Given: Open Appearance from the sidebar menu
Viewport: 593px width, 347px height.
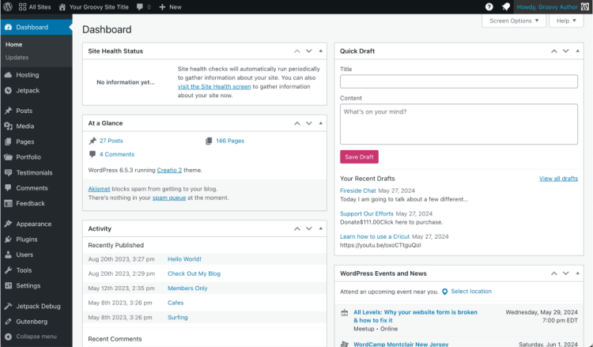Looking at the screenshot, I should (33, 224).
